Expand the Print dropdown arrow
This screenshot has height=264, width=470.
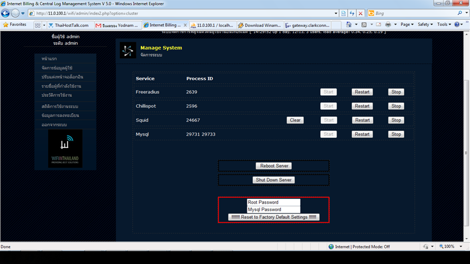[395, 25]
